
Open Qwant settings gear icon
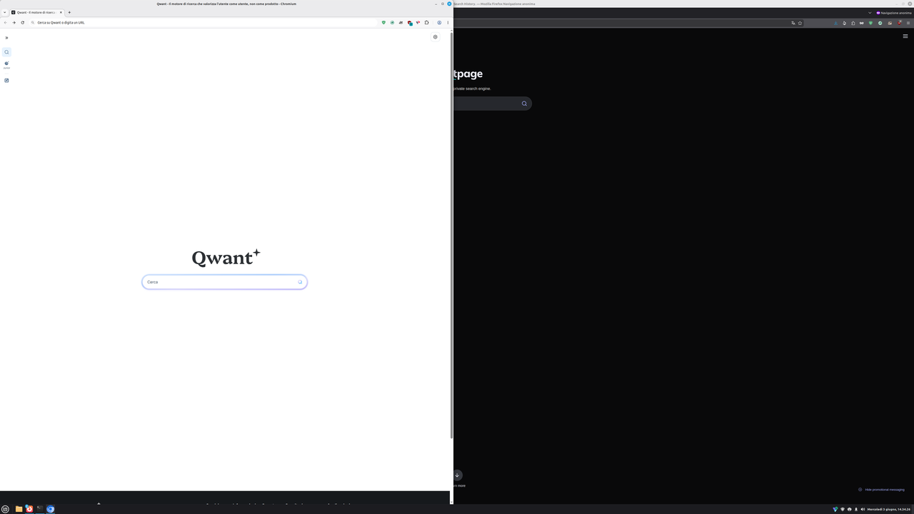435,37
